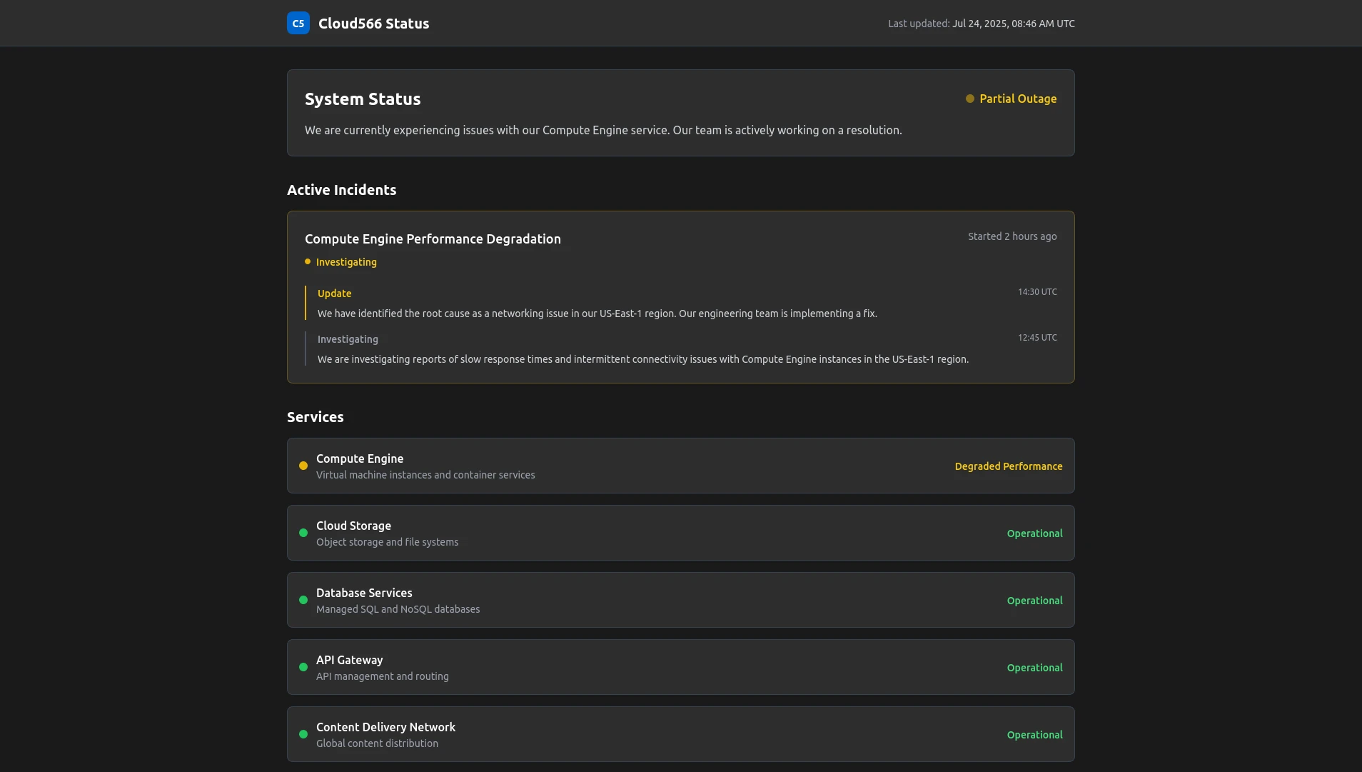Open the Compute Engine Performance Degradation incident
Screen dimensions: 1362x772
pyautogui.click(x=433, y=239)
